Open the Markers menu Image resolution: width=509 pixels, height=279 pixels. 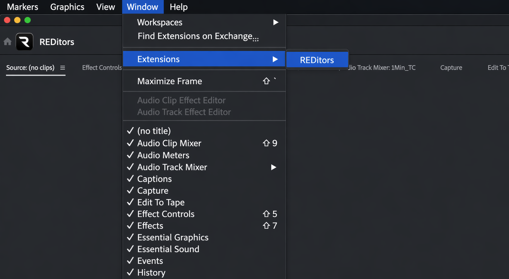click(x=22, y=7)
